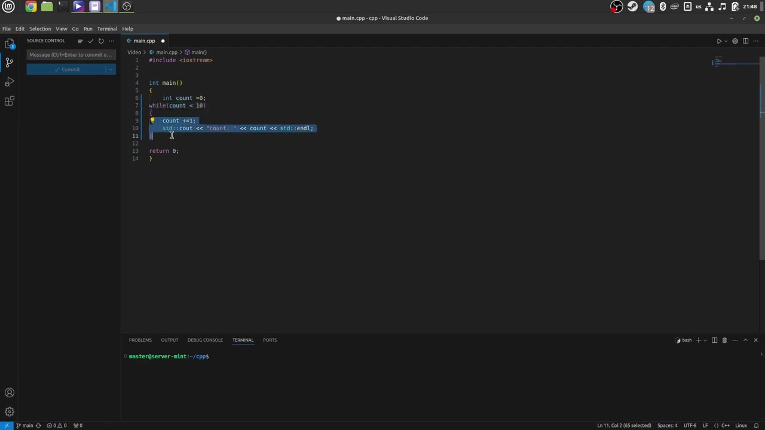
Task: Click the Source Control refresh icon
Action: tap(101, 41)
